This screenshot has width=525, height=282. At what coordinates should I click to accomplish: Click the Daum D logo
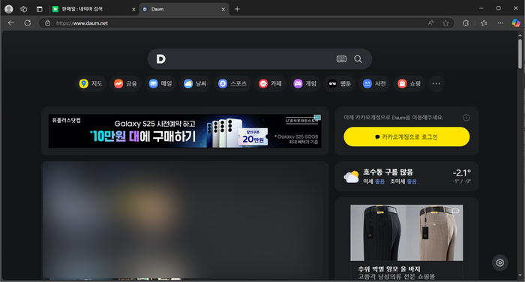(x=161, y=59)
